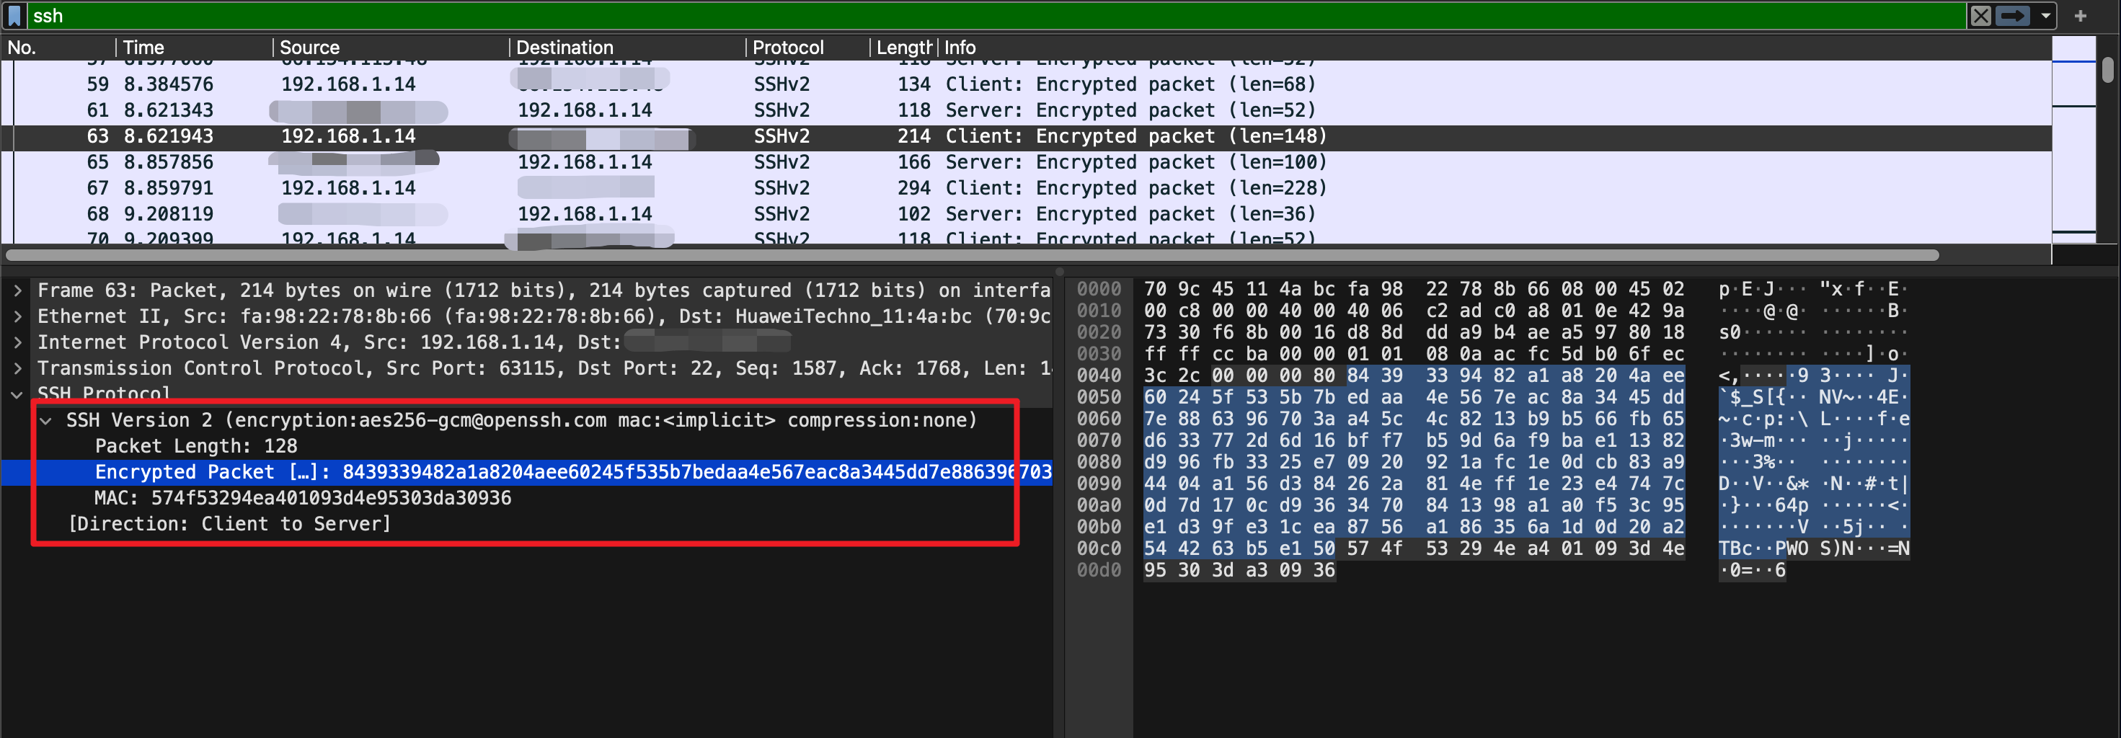Sort packets by the No. column
Screen dimensions: 2121x738
58,48
